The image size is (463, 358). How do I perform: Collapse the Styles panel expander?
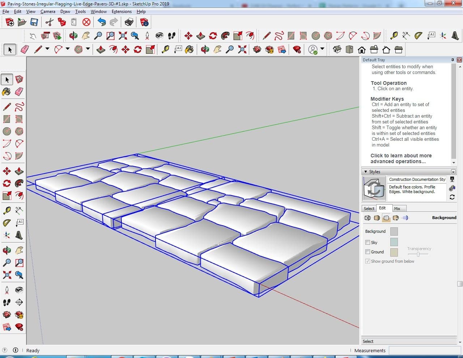pos(366,172)
